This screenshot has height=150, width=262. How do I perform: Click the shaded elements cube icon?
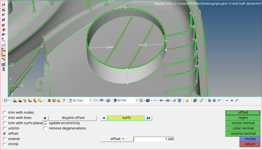[148, 101]
